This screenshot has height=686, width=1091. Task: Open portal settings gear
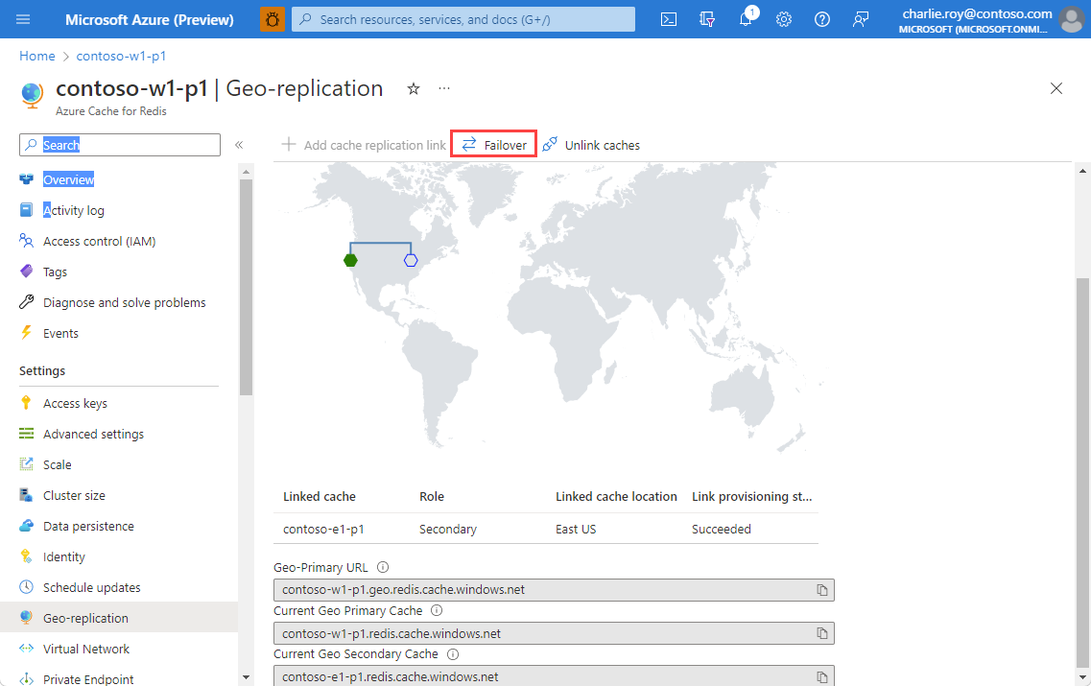click(x=784, y=19)
